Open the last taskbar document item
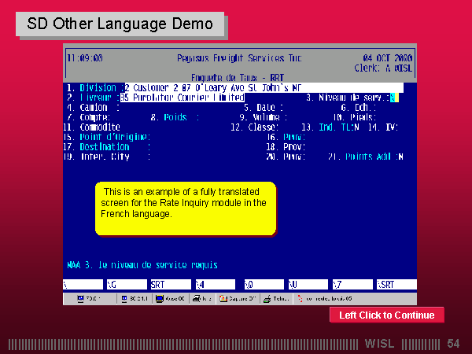Image resolution: width=472 pixels, height=354 pixels. (x=329, y=299)
